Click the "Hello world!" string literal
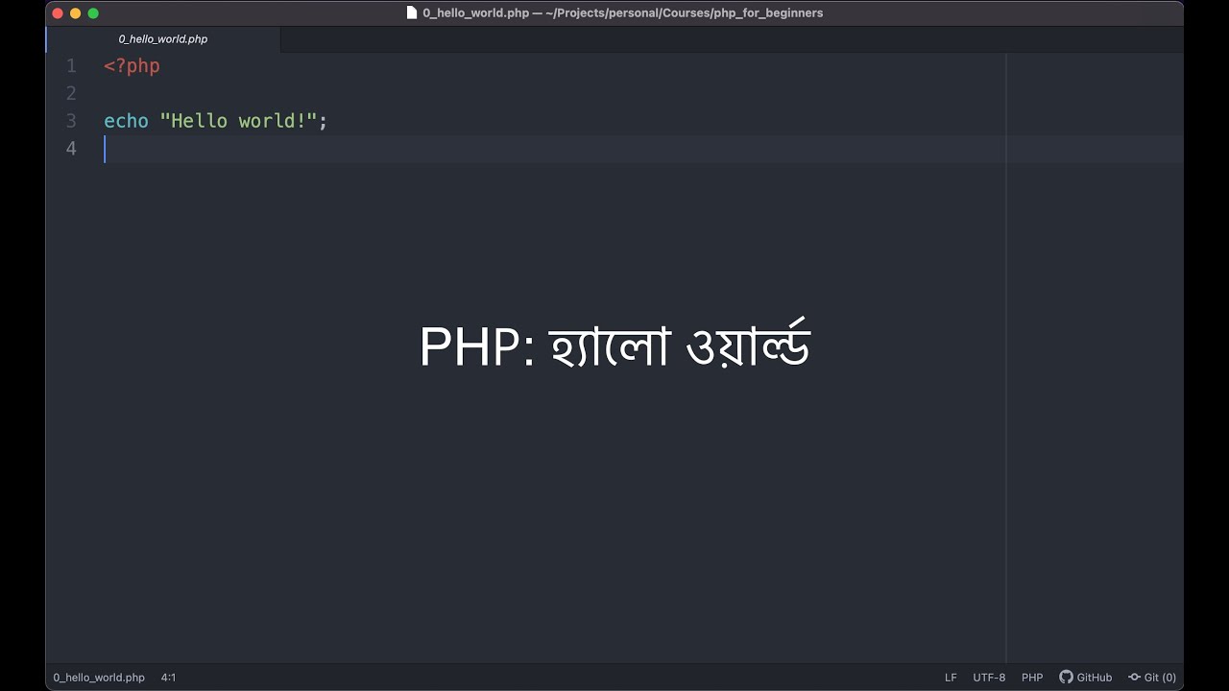 coord(238,121)
